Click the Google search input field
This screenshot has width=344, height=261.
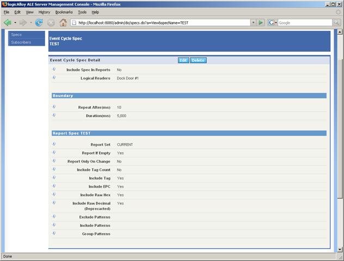coord(305,23)
